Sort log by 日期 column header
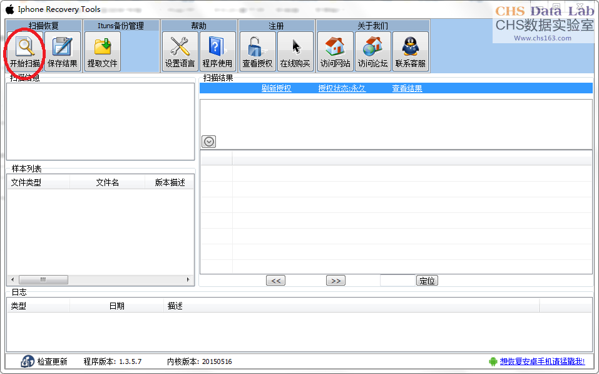The height and width of the screenshot is (374, 599). [x=116, y=306]
